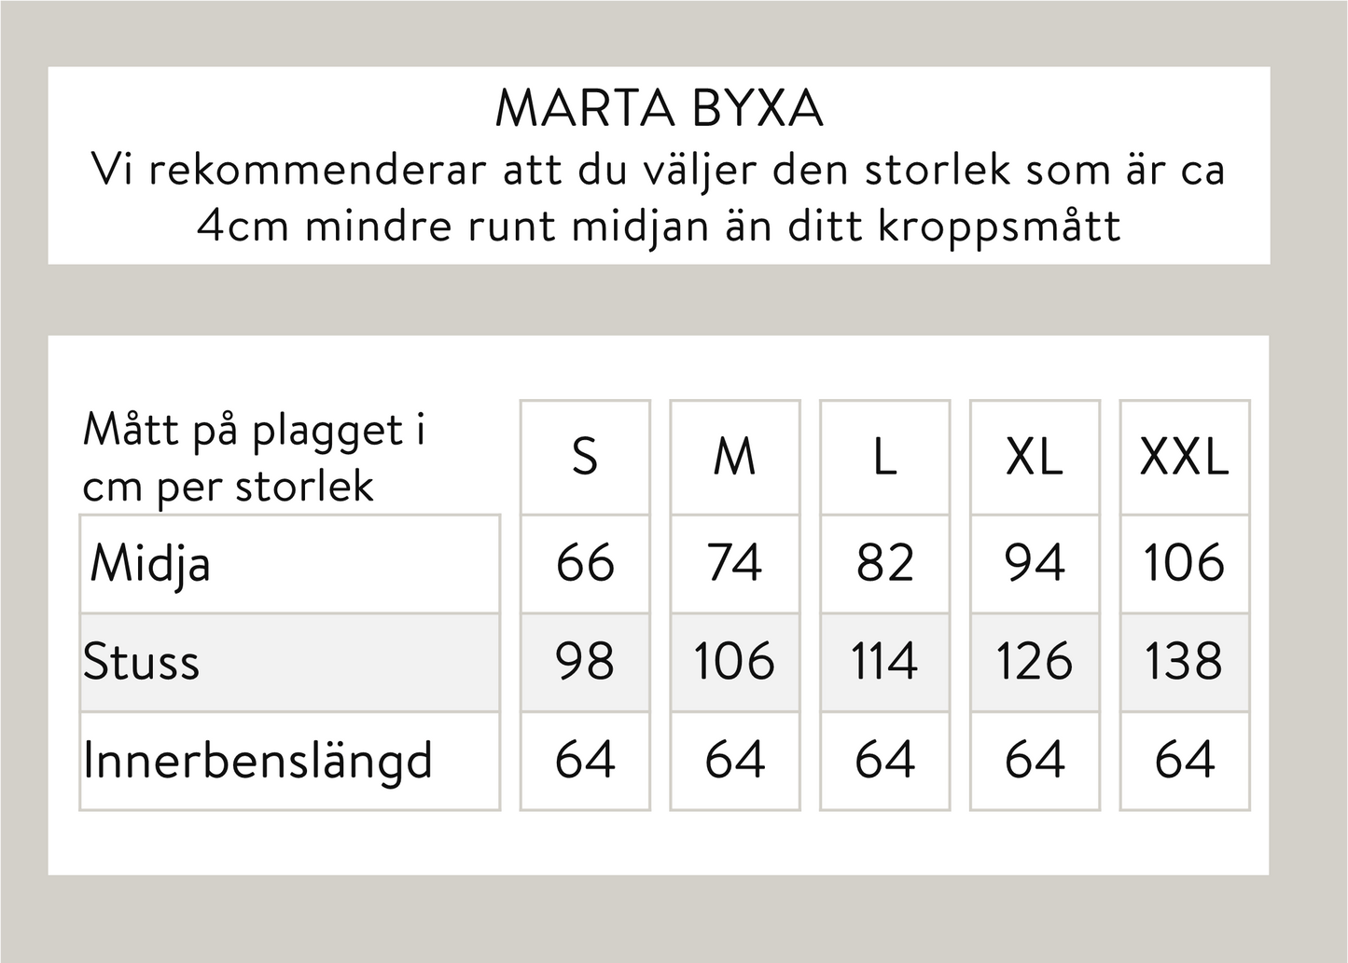The width and height of the screenshot is (1348, 963).
Task: Select Midja value 82 for size L
Action: point(884,563)
